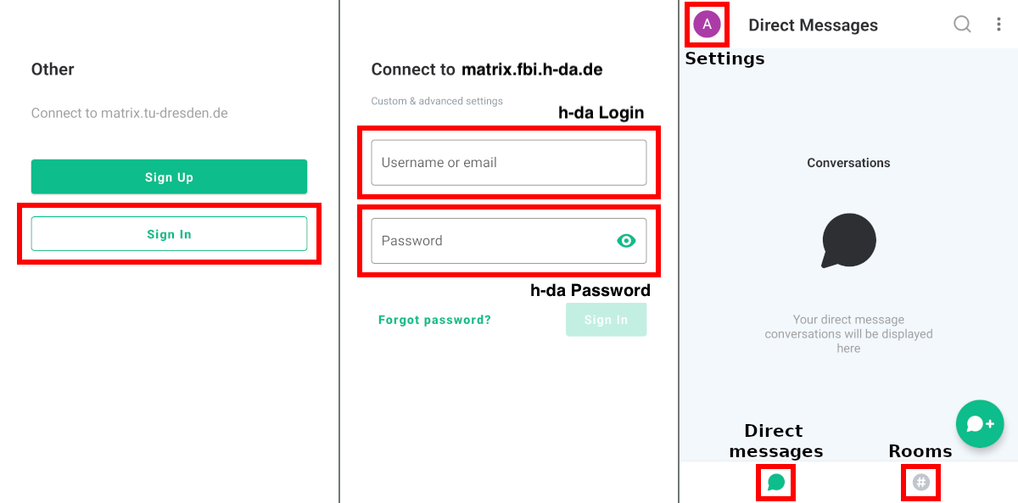Click the Other heading
1018x503 pixels.
(x=53, y=70)
